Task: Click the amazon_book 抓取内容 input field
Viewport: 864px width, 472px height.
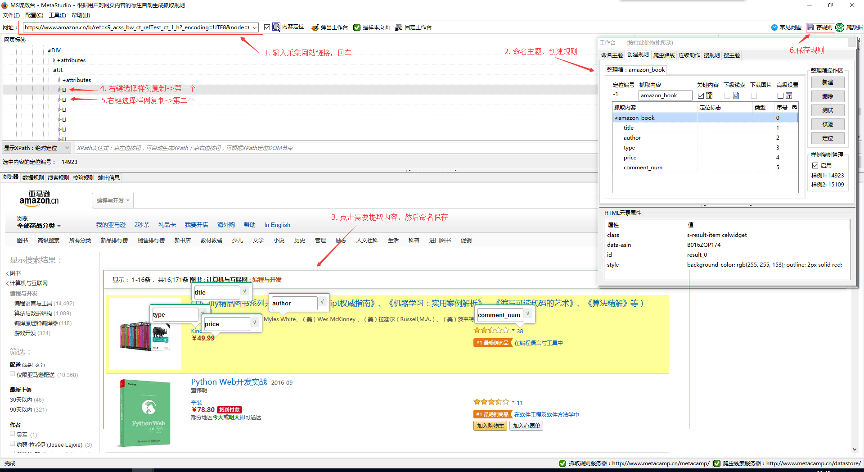Action: [665, 95]
